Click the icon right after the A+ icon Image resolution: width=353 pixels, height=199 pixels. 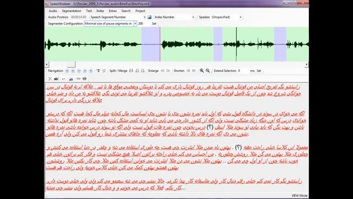[x=71, y=78]
